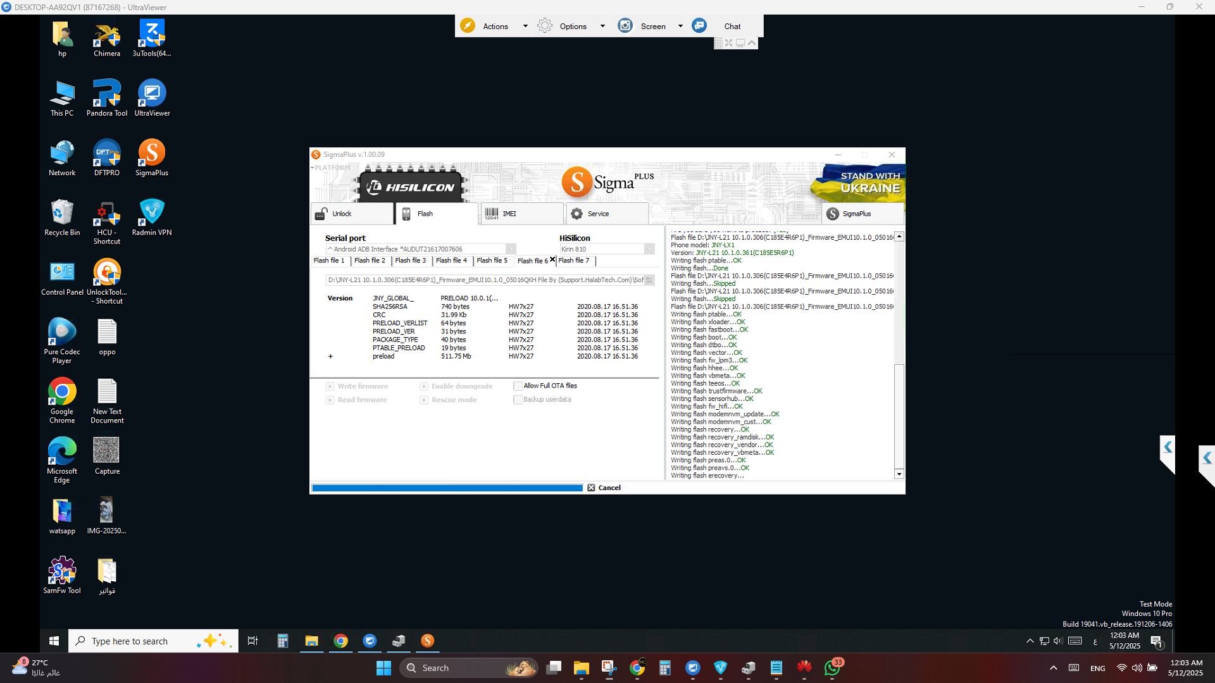The image size is (1215, 683).
Task: Open the Radmin VPN desktop icon
Action: 152,218
